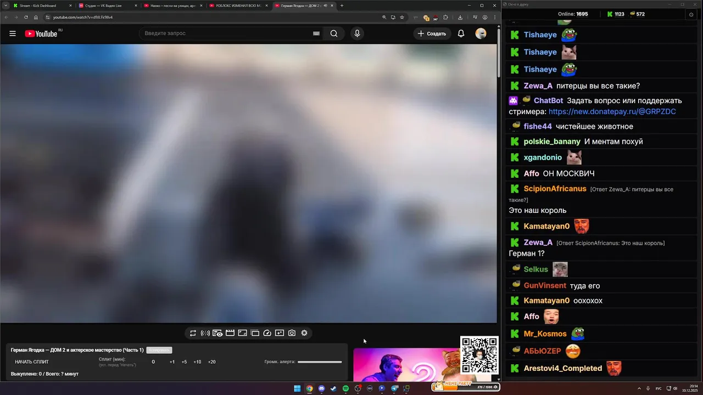Click the Online: 1695 counter
703x395 pixels.
click(x=573, y=14)
